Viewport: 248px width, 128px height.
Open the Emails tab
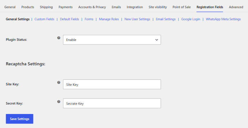pos(116,7)
